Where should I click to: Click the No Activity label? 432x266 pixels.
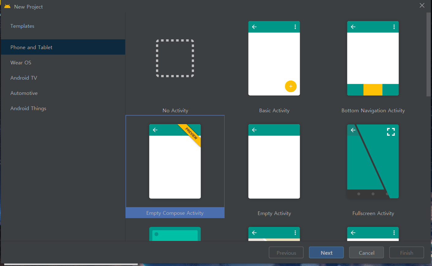pos(175,110)
